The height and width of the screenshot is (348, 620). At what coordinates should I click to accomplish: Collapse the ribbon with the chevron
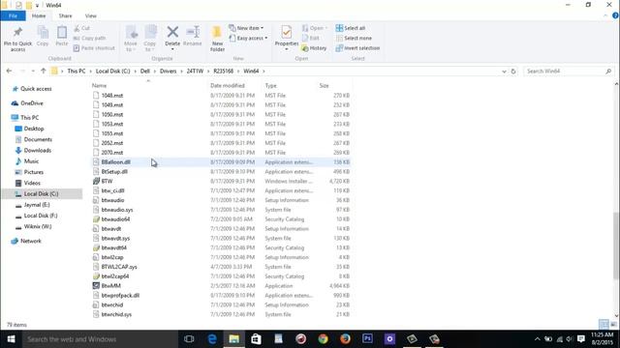pyautogui.click(x=605, y=15)
